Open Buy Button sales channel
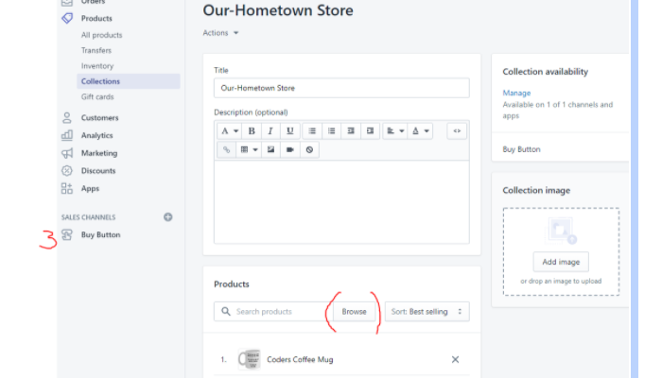This screenshot has height=378, width=662. point(100,234)
